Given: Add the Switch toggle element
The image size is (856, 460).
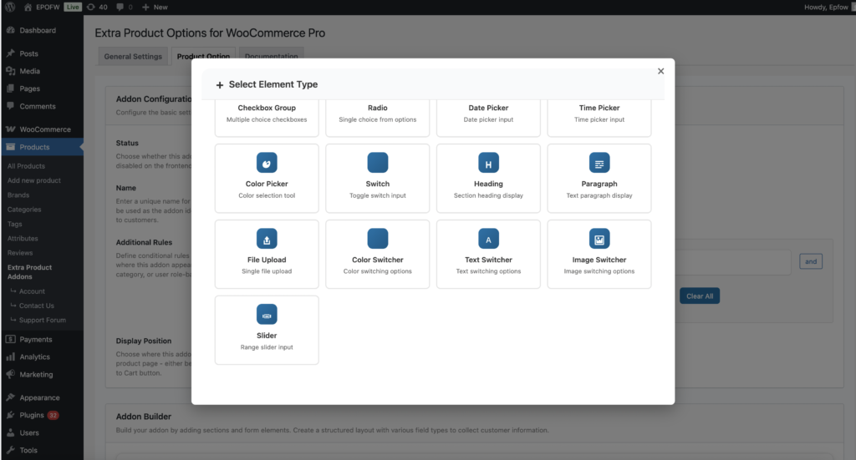Looking at the screenshot, I should [x=378, y=178].
